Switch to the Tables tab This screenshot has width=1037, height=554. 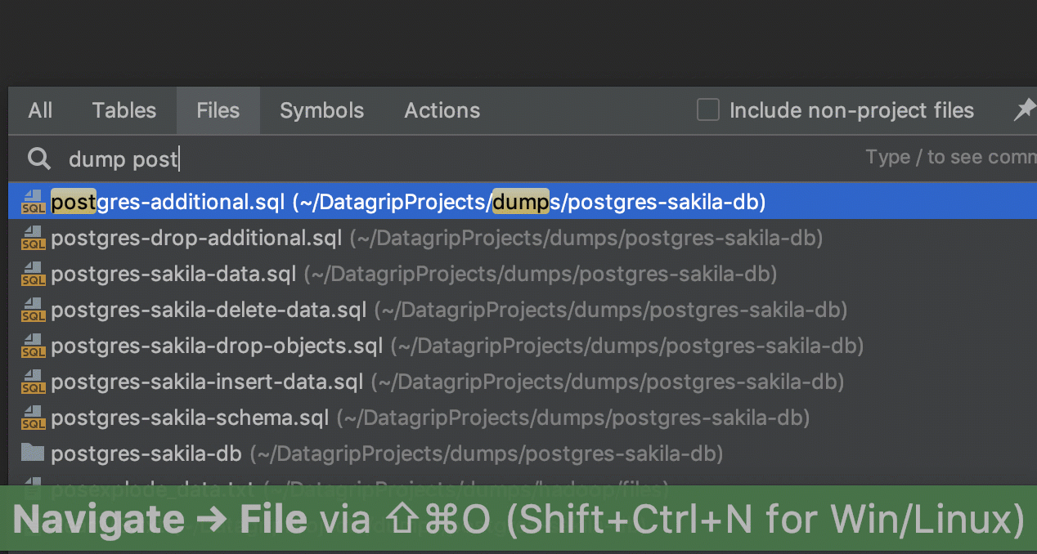(x=123, y=110)
